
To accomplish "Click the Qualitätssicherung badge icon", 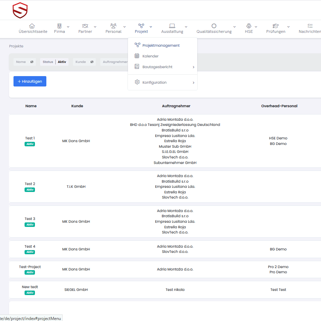I will 214,26.
